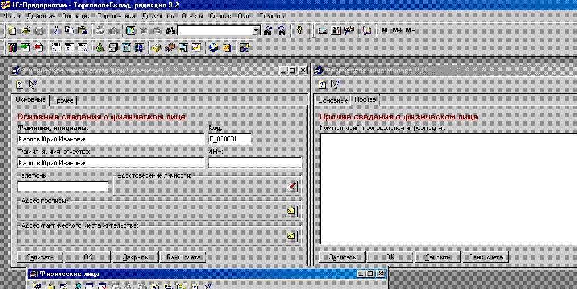Screen dimensions: 577x289
Task: Click the M+ memory button
Action: coord(397,31)
